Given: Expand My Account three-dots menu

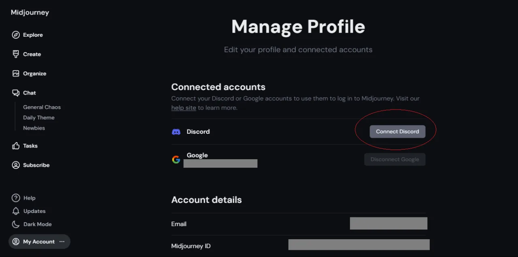Looking at the screenshot, I should point(62,242).
